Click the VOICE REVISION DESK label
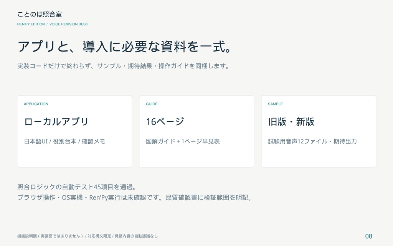Viewport: 393px width, 246px height. [69, 24]
